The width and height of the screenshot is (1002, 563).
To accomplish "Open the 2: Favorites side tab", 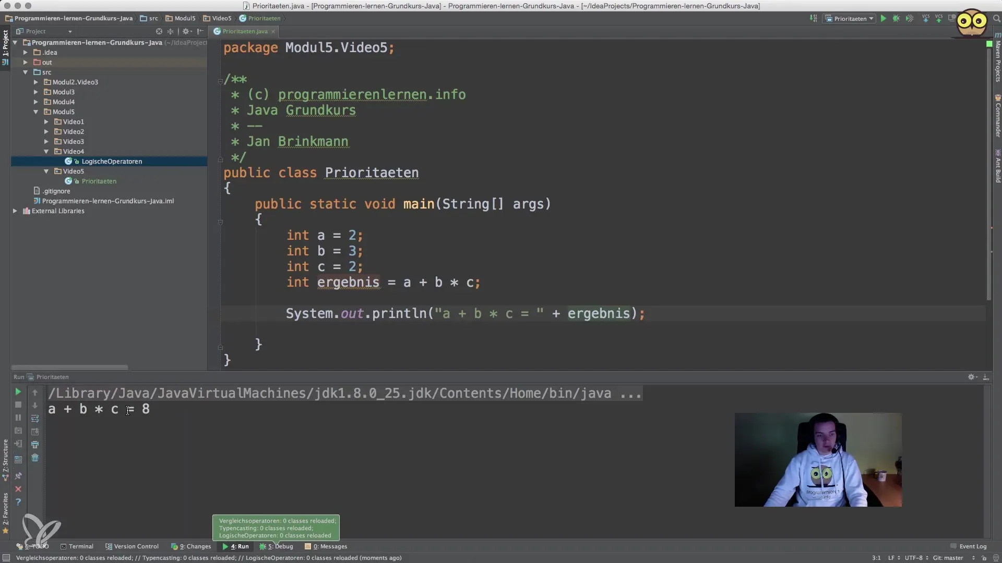I will [x=5, y=513].
